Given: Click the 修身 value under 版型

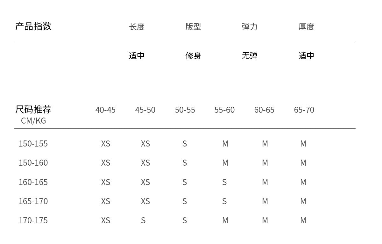Looking at the screenshot, I should click(193, 56).
